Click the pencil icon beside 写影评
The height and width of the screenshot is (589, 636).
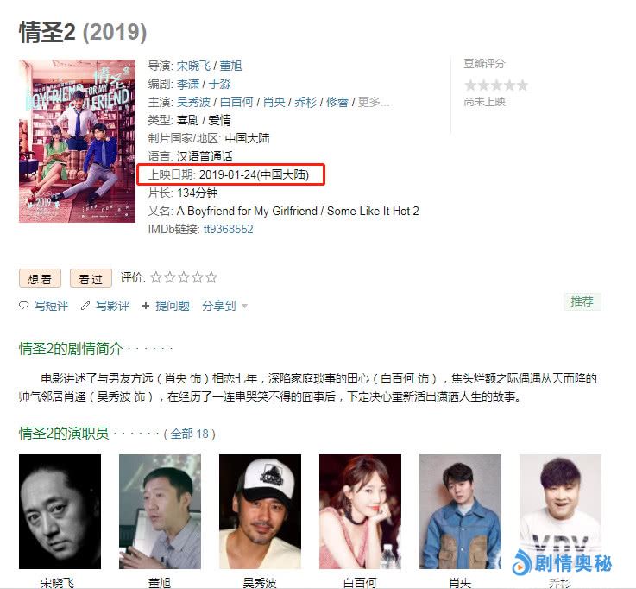(85, 306)
